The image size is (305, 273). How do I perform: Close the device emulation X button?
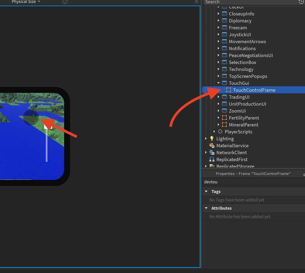196,2
